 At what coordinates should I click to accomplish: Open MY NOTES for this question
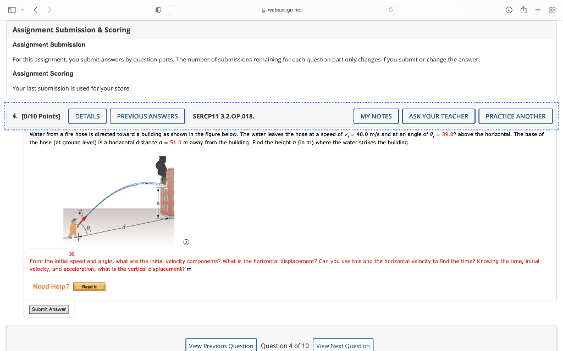376,116
